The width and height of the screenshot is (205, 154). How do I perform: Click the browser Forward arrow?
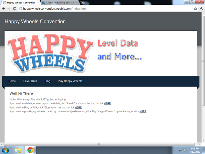pos(9,9)
